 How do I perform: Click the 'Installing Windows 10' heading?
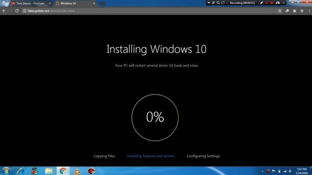pos(156,49)
